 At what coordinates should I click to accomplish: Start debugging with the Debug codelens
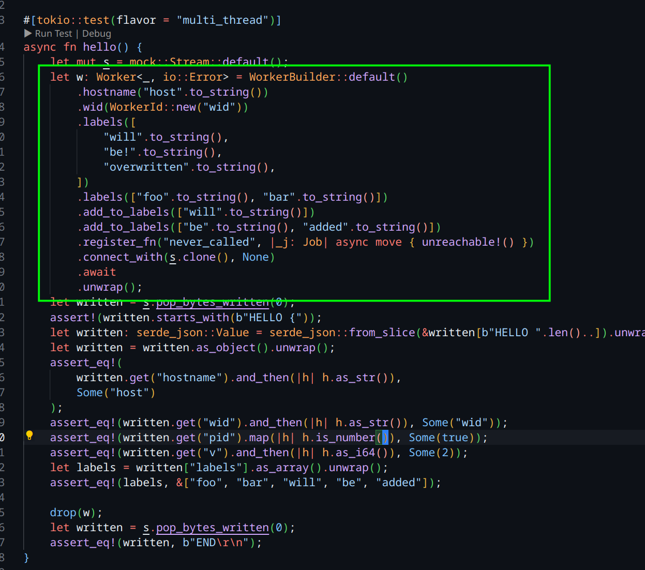tap(97, 34)
